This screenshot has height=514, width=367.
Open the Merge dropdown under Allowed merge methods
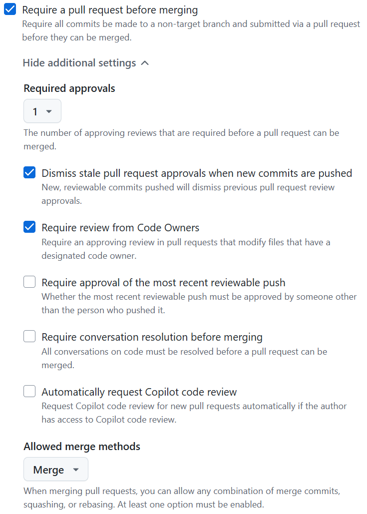tap(55, 470)
